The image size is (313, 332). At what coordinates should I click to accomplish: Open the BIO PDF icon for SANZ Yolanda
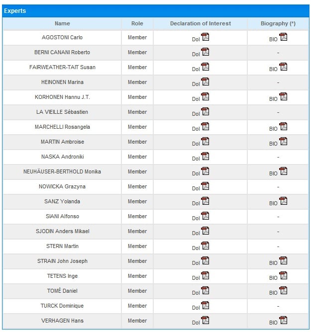pos(283,201)
